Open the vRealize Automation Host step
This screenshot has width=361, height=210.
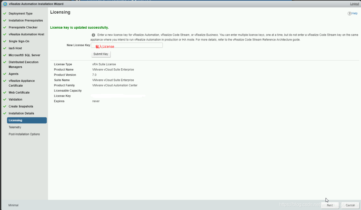point(26,34)
